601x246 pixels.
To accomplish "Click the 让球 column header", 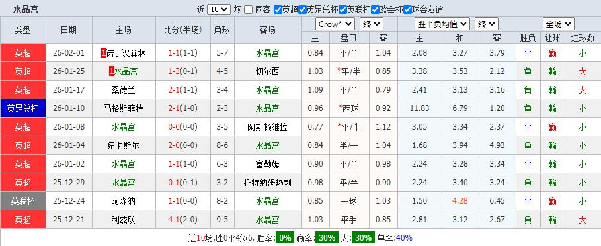I will coord(552,38).
